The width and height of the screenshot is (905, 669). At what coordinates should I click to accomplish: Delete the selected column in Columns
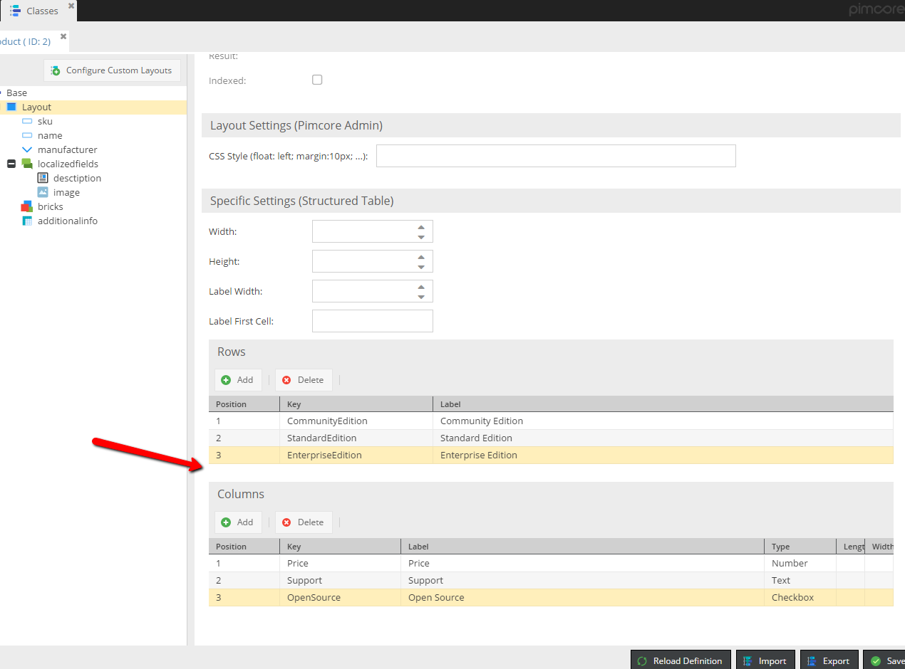304,522
